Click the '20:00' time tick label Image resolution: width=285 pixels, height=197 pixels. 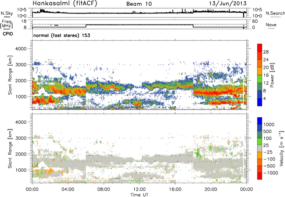[x=211, y=190]
